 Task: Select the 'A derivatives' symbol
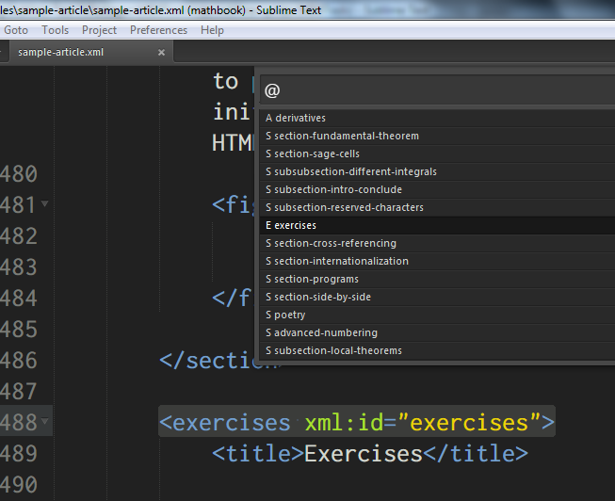point(437,118)
